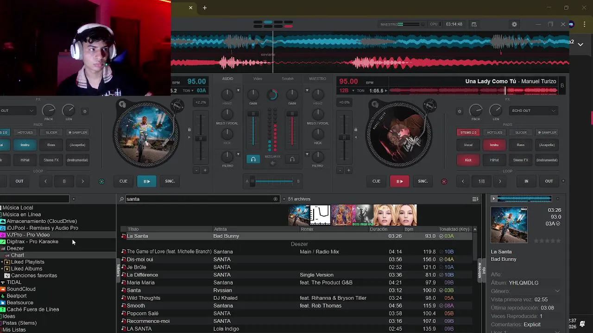This screenshot has height=333, width=593.
Task: Expand Liked Playlists folder
Action: pyautogui.click(x=2, y=262)
